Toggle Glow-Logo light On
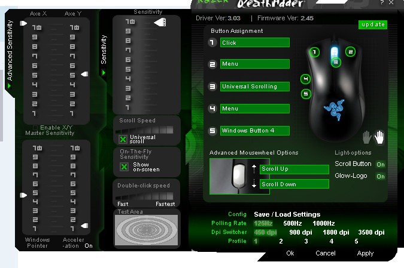This screenshot has height=268, width=404. [381, 176]
